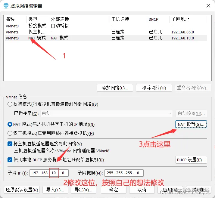Toggle 使用本地 DHCP 服务 checkbox
This screenshot has height=198, width=215.
click(x=10, y=160)
